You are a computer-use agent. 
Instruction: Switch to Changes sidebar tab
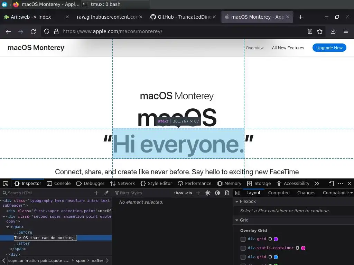[x=306, y=193]
